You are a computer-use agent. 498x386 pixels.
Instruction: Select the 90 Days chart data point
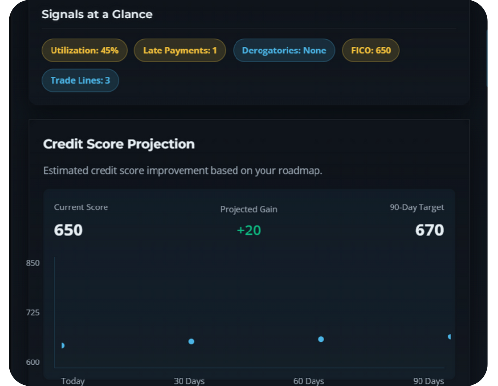click(x=450, y=336)
